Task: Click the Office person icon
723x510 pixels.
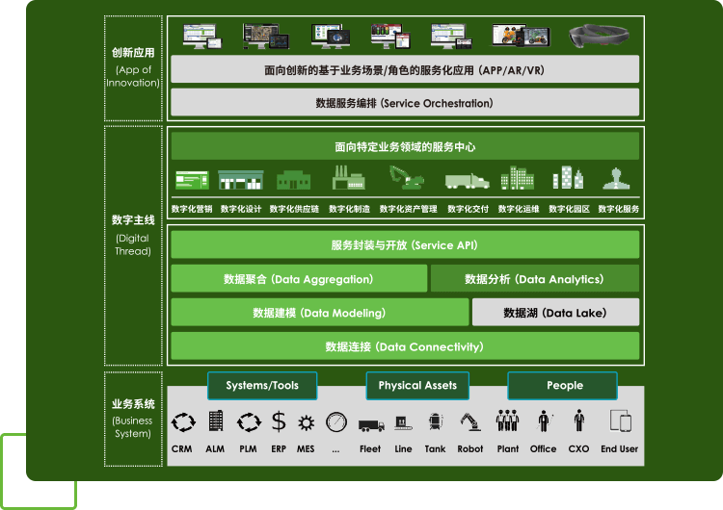Action: point(544,421)
